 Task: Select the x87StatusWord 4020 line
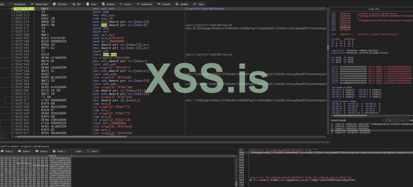(x=343, y=101)
